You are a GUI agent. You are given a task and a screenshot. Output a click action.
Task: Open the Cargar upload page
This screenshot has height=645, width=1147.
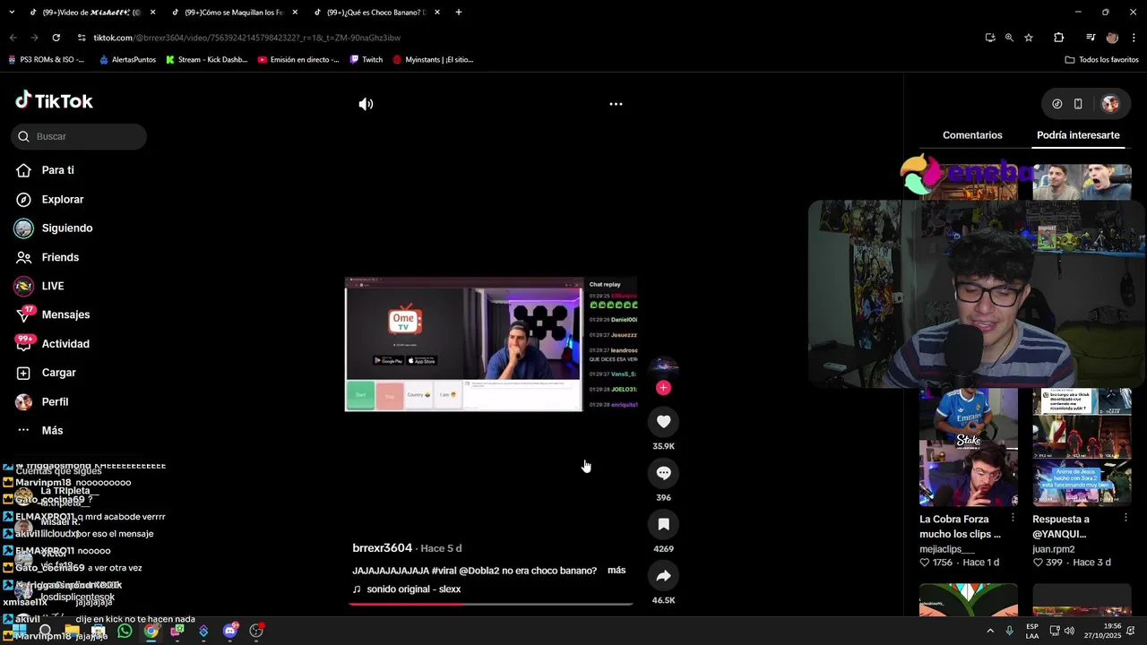click(58, 373)
